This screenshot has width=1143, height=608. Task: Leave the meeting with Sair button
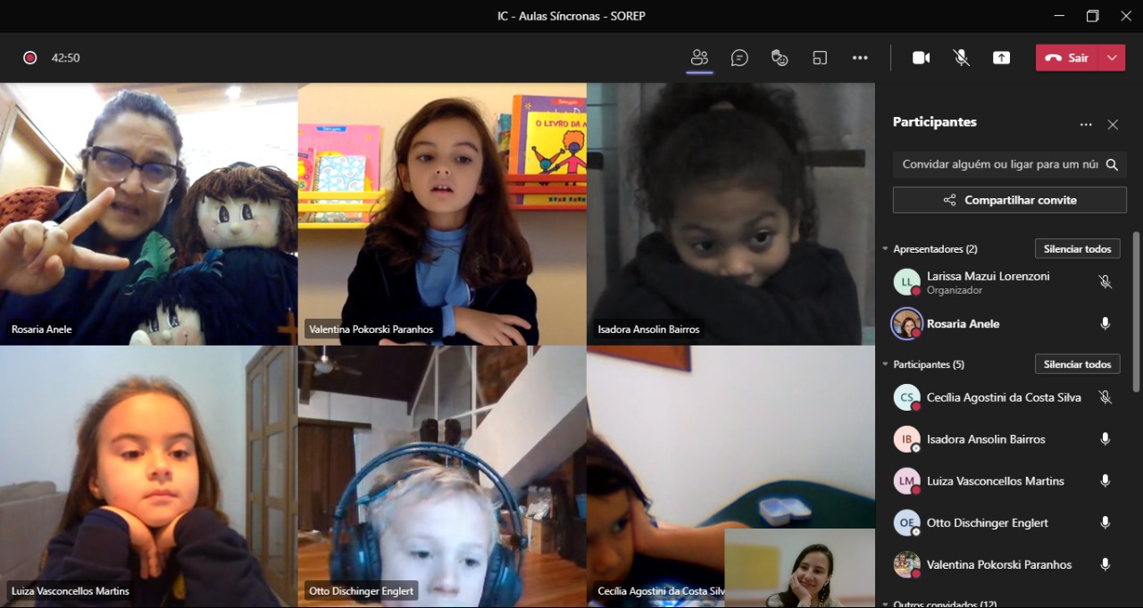pyautogui.click(x=1067, y=58)
